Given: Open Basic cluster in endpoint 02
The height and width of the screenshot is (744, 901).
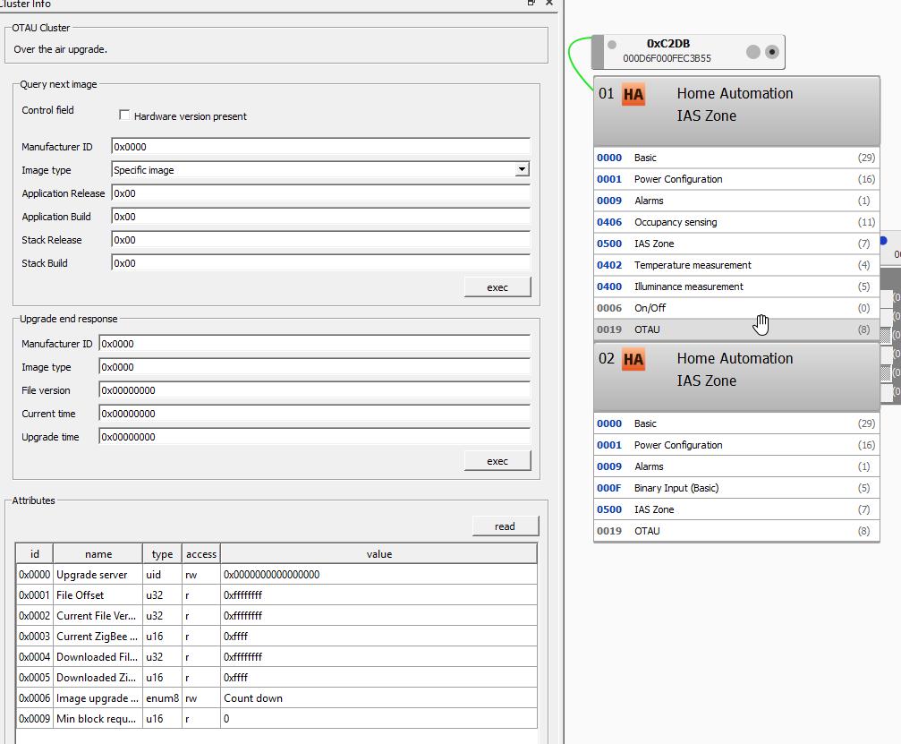Looking at the screenshot, I should [736, 423].
